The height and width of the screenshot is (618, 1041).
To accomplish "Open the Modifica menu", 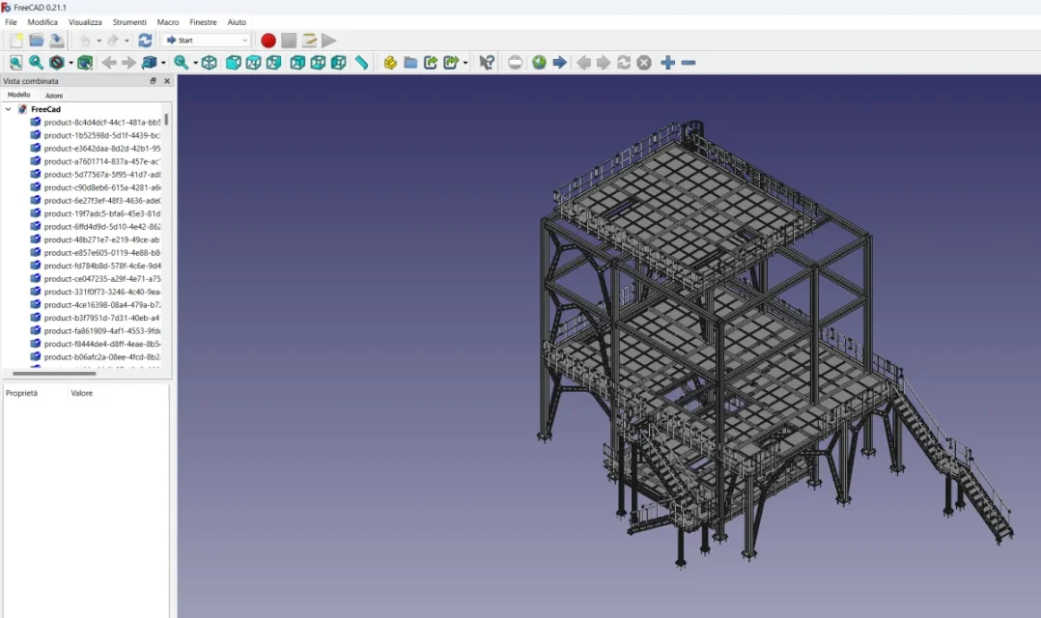I will pos(42,22).
